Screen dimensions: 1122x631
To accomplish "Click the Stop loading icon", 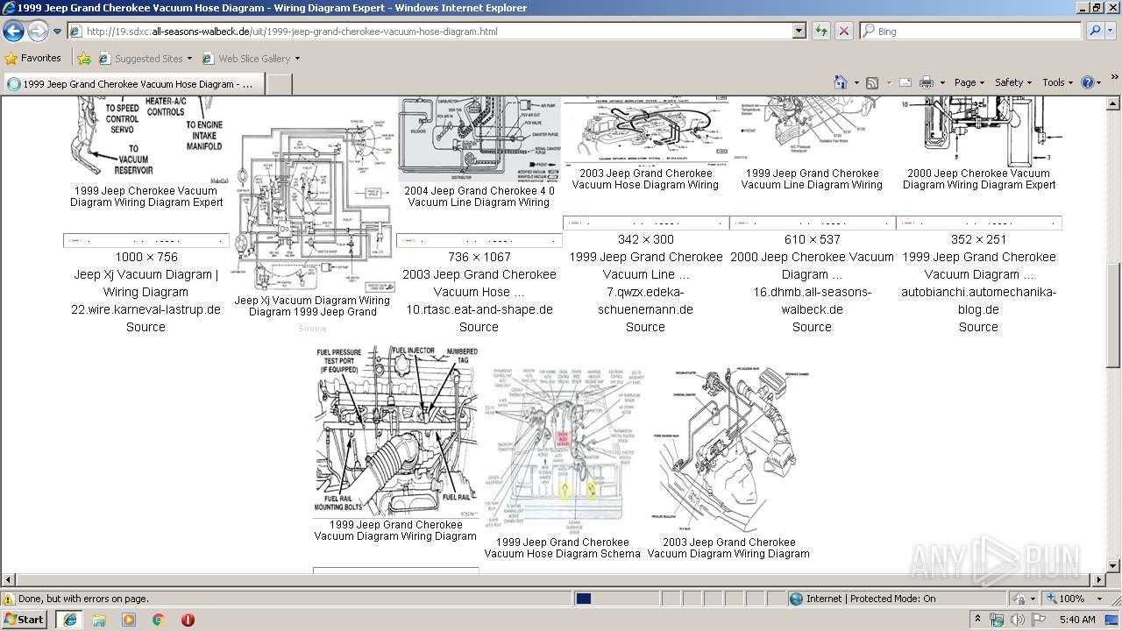I will click(x=843, y=32).
